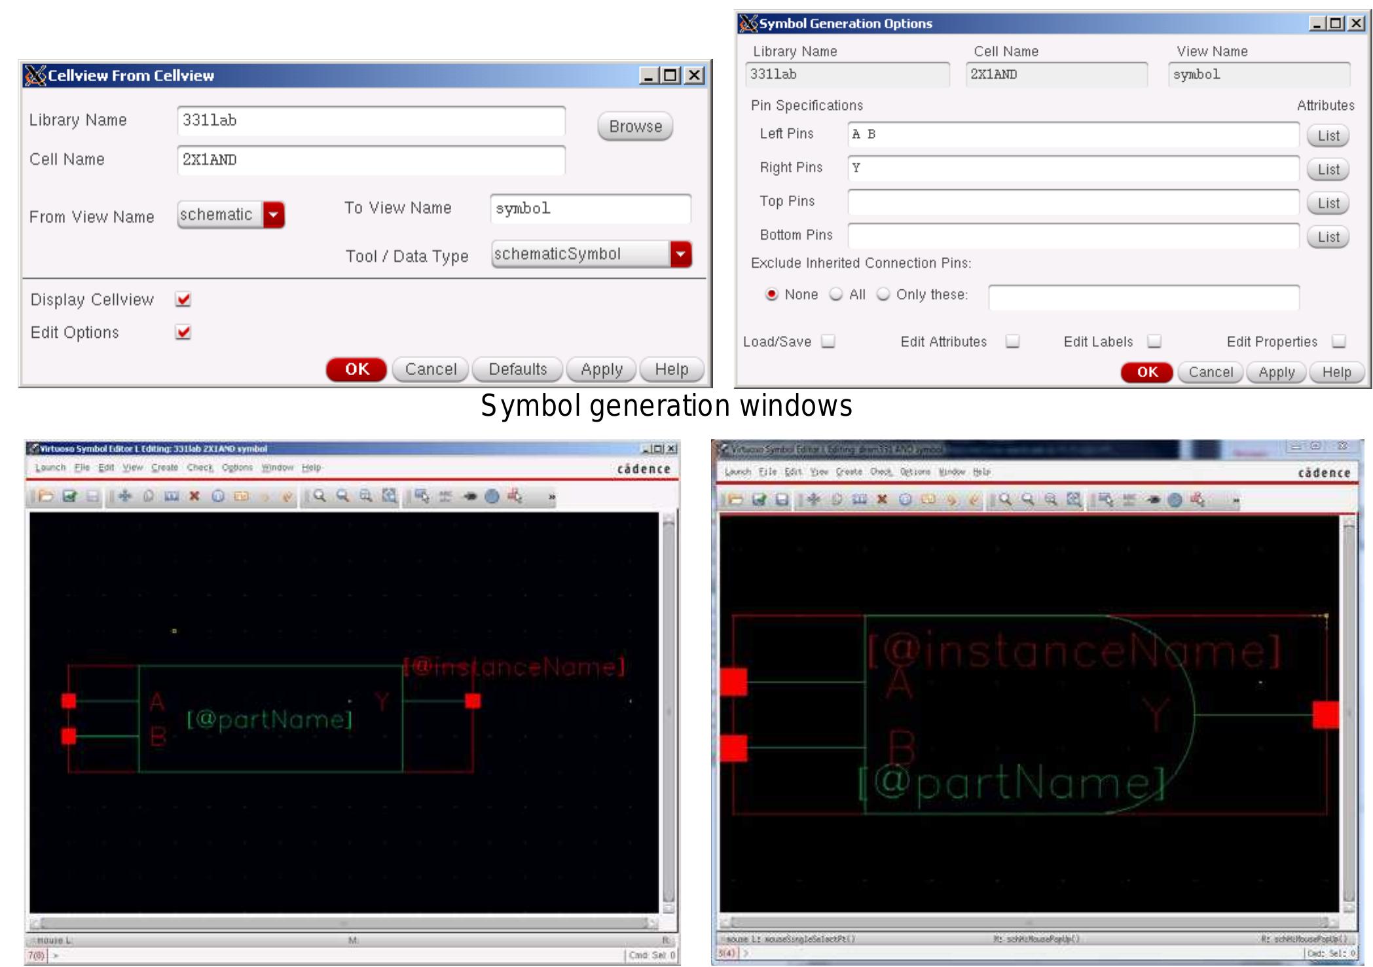This screenshot has height=967, width=1373.
Task: Click Create Pin arrow icon in 331lab 2X1AND editor
Action: point(470,496)
